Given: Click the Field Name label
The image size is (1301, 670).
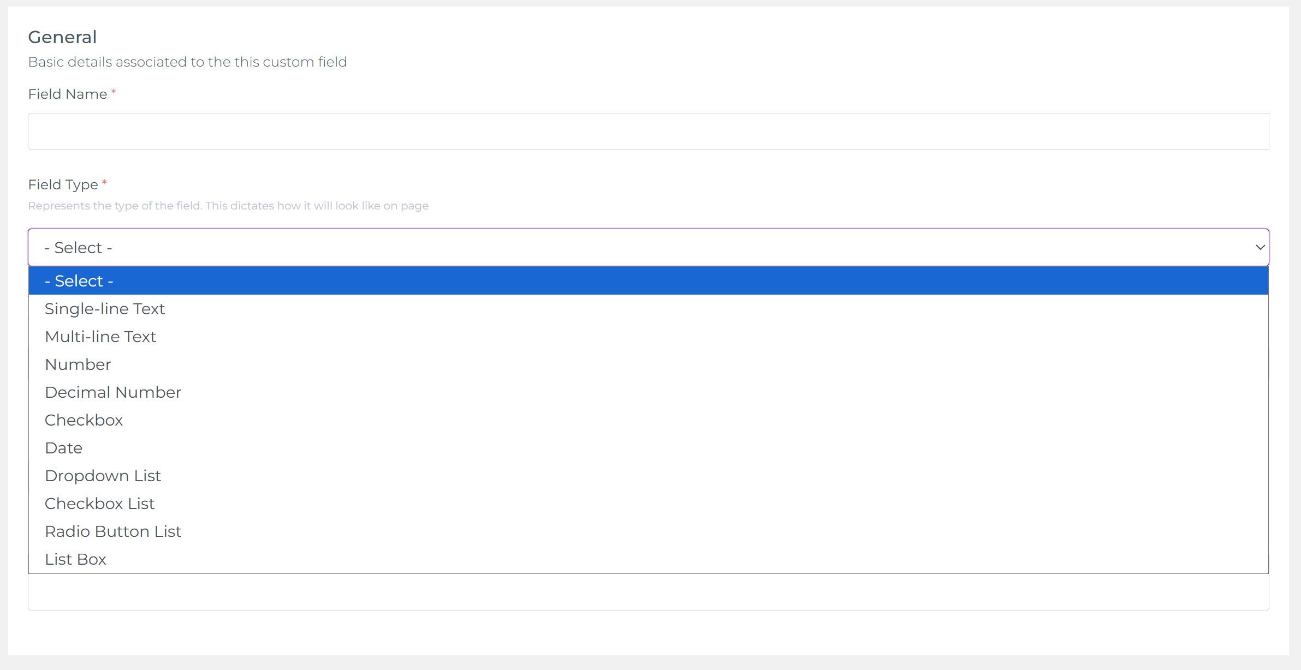Looking at the screenshot, I should [68, 94].
